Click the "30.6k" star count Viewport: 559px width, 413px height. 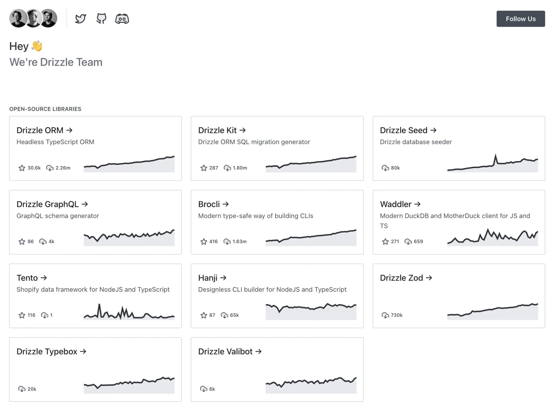point(34,168)
